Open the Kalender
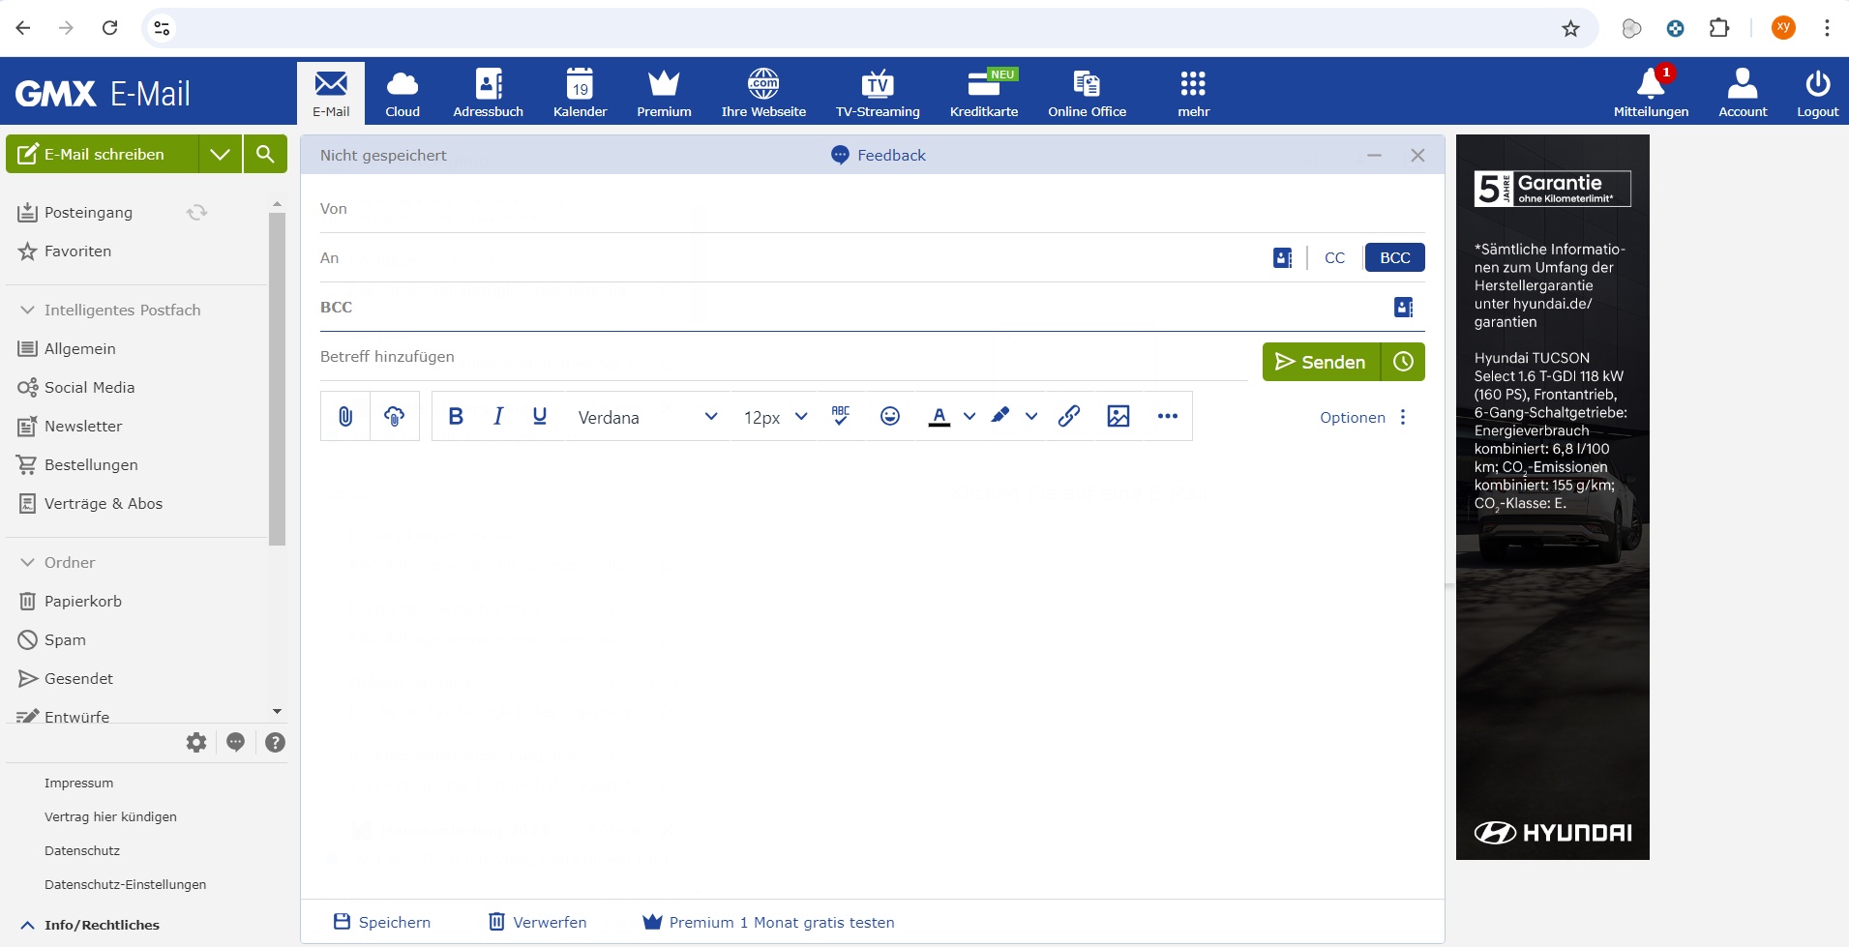This screenshot has height=947, width=1849. (x=578, y=92)
